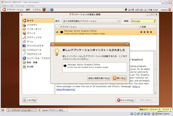This screenshot has width=173, height=116.
Task: Open VirtualBox 仮想マシン menu
Action: (x=7, y=6)
